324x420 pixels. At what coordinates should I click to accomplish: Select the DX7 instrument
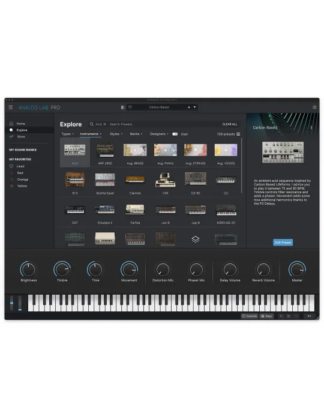tap(75, 212)
